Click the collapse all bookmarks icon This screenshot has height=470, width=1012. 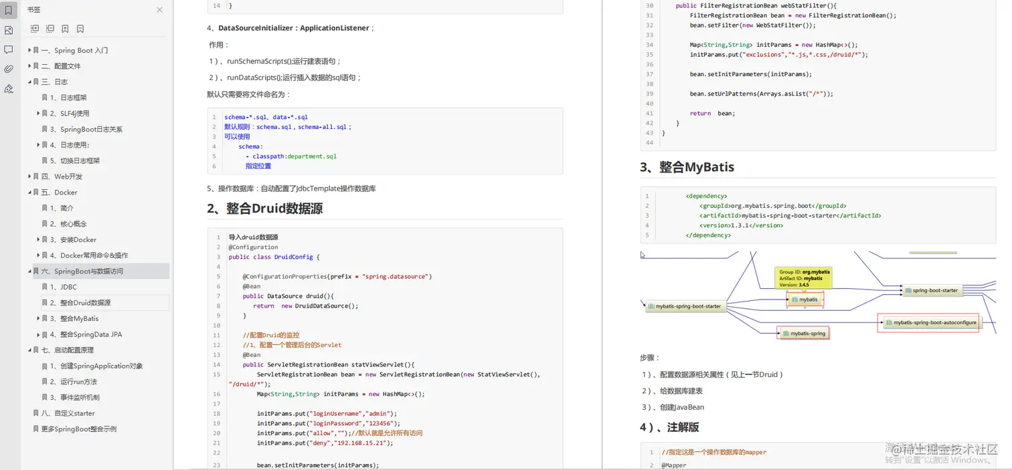tap(50, 29)
